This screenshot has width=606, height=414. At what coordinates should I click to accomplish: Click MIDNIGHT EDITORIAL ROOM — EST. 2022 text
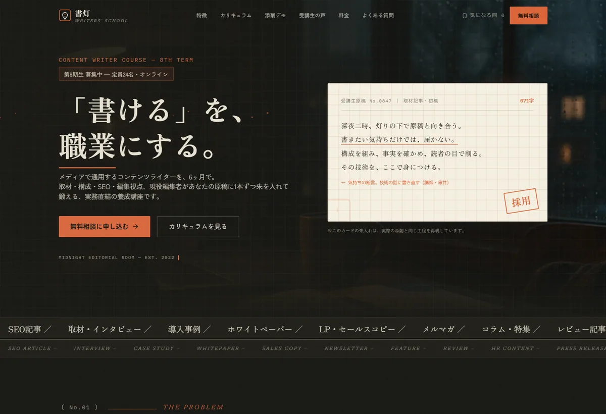(117, 257)
